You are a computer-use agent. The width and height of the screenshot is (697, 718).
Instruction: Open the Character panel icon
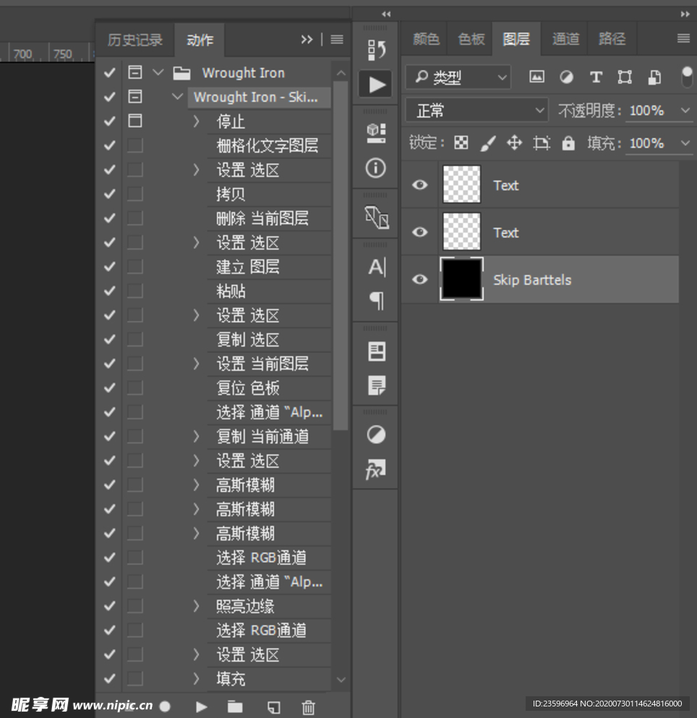coord(375,267)
